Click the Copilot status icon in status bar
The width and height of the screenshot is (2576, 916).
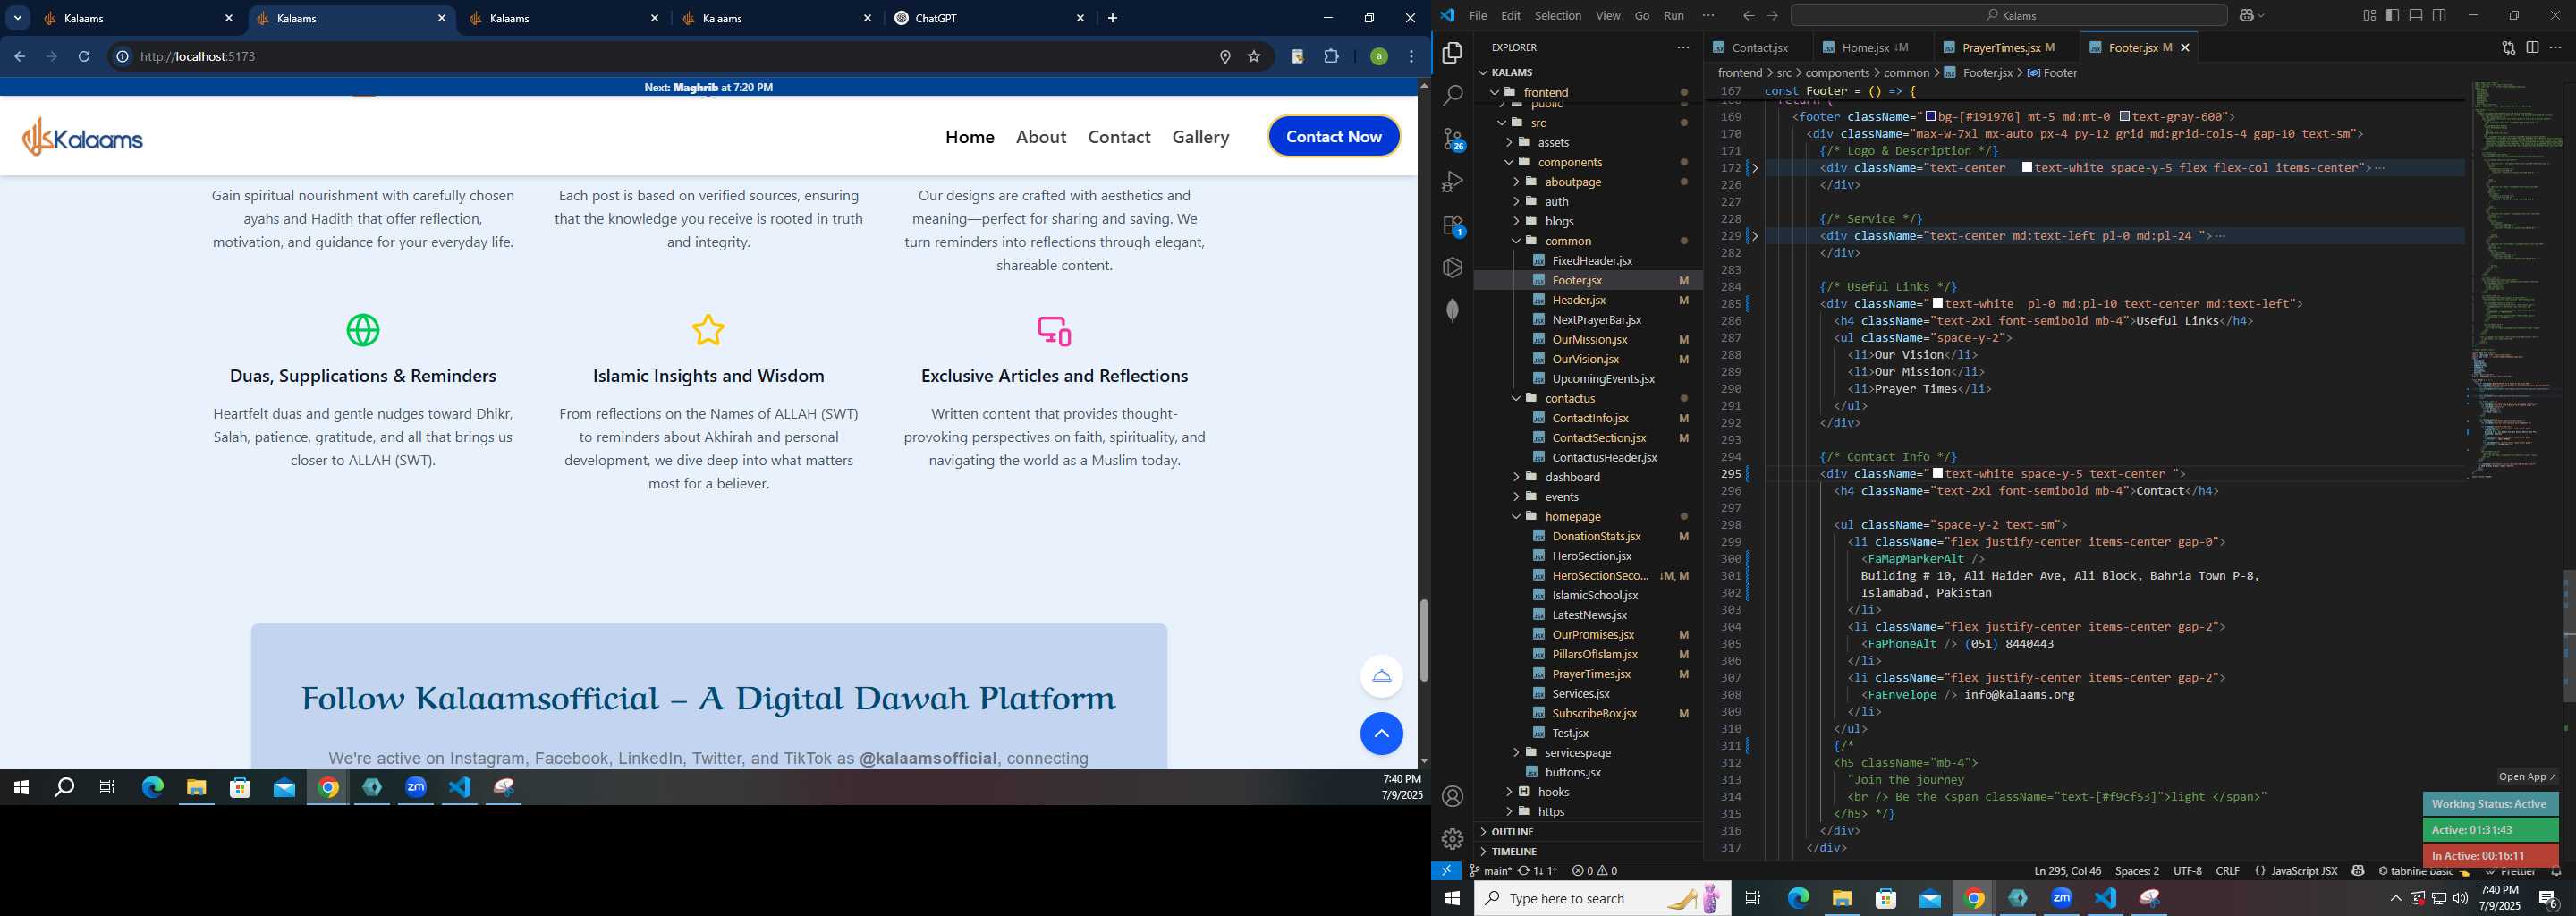point(2358,871)
